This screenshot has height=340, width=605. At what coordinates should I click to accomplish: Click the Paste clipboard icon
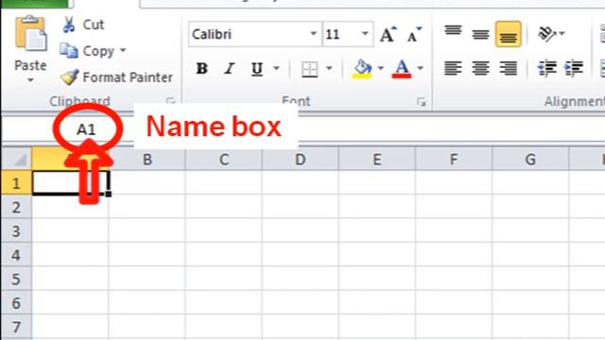(x=31, y=34)
